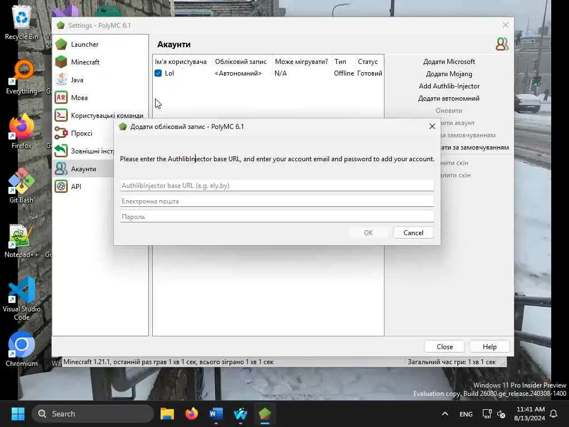Open Firefox from the taskbar

[x=192, y=414]
